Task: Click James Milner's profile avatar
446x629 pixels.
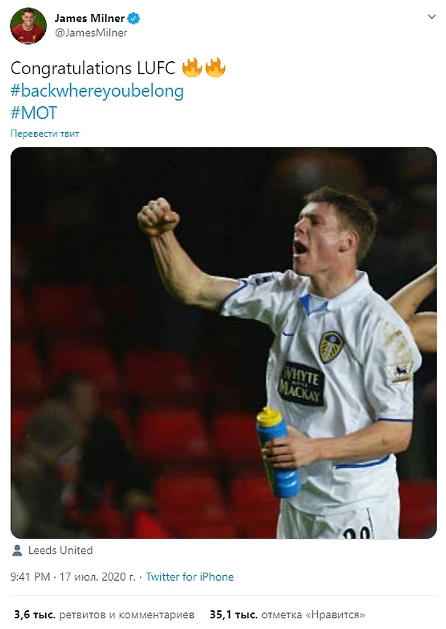Action: click(x=28, y=26)
